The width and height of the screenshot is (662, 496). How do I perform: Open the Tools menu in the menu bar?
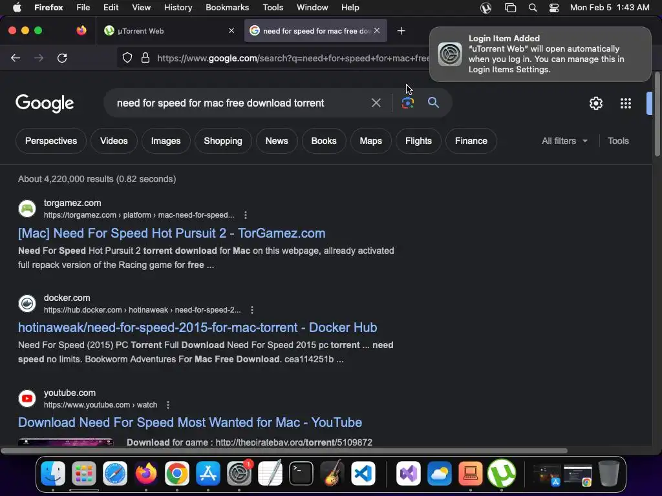coord(273,8)
